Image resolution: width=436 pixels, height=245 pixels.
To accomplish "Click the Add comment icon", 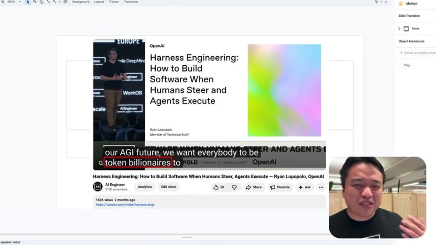I will click(65, 2).
